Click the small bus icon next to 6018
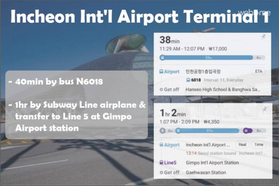 point(188,80)
